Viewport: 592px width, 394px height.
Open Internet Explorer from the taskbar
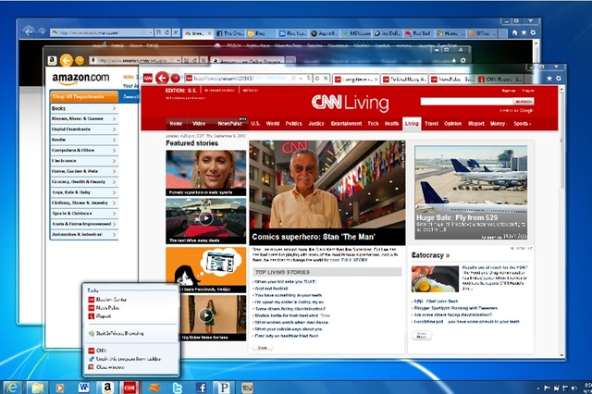(x=12, y=388)
